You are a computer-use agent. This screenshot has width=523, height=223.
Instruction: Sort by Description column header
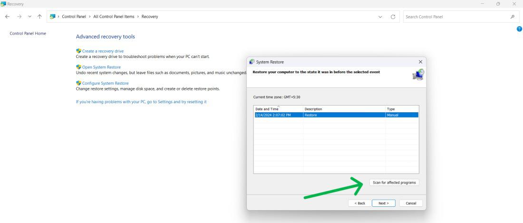(344, 109)
